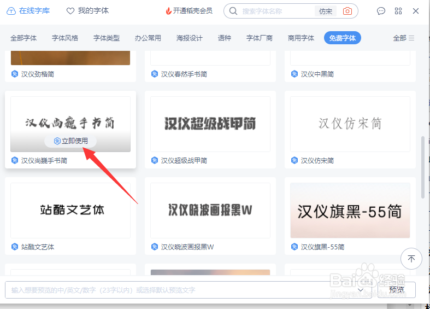Open the 在线字库 online font library icon
Screen dimensions: 430x309
(x=11, y=11)
